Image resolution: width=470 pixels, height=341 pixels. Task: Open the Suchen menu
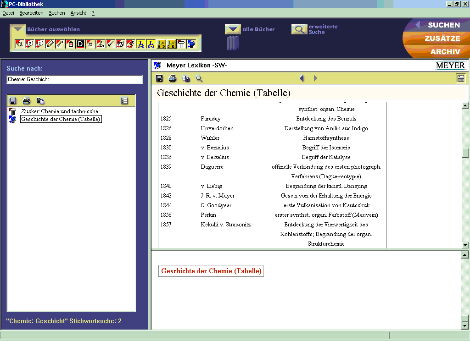(56, 13)
